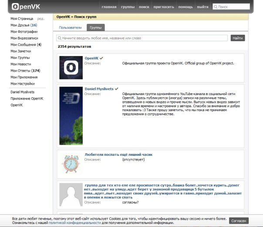
Task: Open Мои Друзья (16) in sidebar
Action: tap(24, 25)
